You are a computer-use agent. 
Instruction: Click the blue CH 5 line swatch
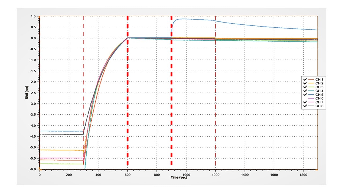tap(311, 95)
